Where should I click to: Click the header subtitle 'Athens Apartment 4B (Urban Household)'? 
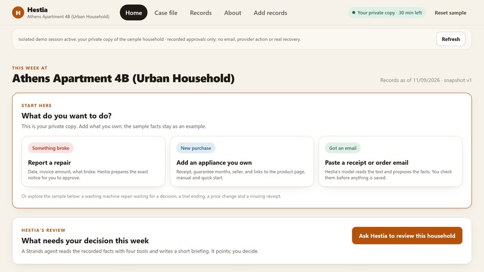pos(68,17)
